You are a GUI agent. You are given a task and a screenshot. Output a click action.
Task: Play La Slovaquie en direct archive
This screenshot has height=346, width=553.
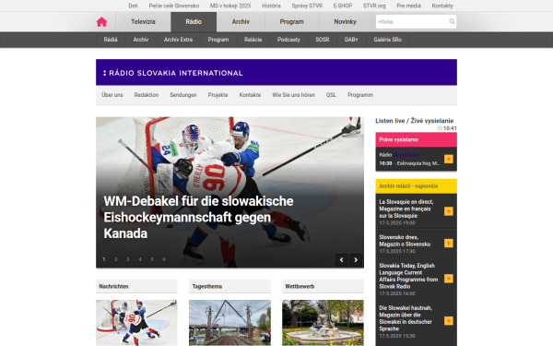tap(449, 211)
